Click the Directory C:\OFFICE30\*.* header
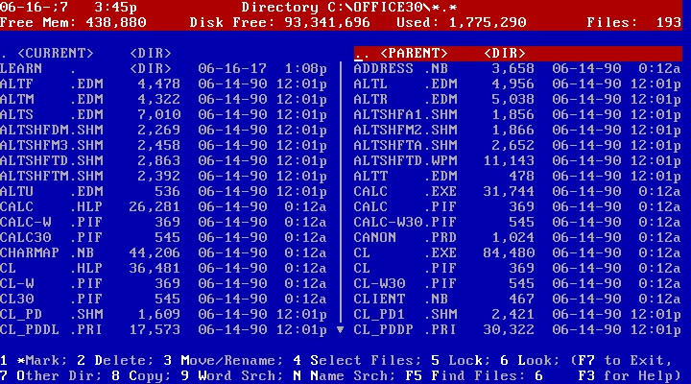The height and width of the screenshot is (384, 691). coord(349,8)
